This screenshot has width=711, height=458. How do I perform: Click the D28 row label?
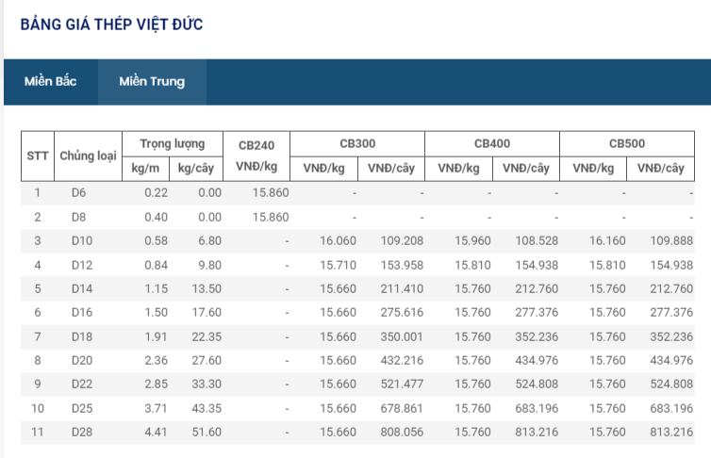coord(82,433)
